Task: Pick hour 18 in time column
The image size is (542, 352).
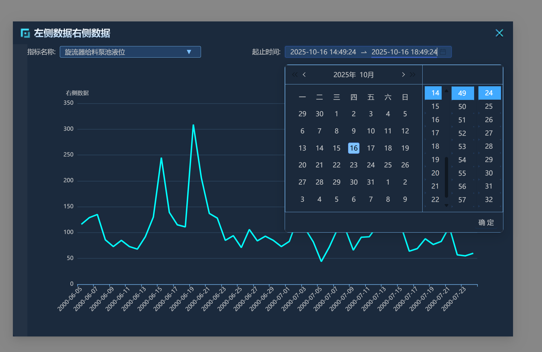Action: coord(435,146)
